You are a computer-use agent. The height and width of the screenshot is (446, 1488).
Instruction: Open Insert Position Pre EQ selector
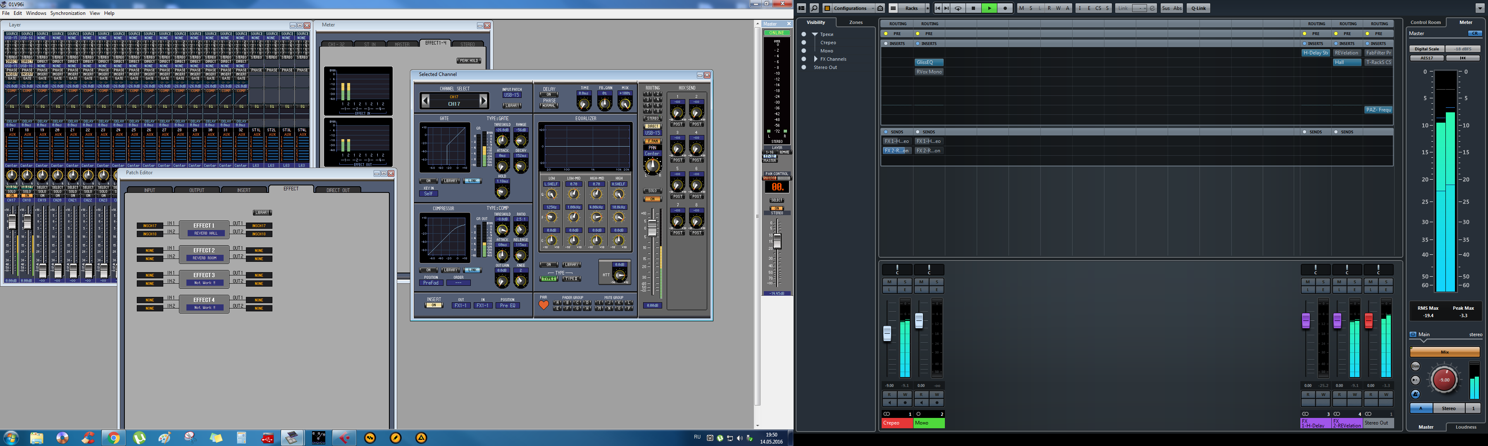click(508, 305)
